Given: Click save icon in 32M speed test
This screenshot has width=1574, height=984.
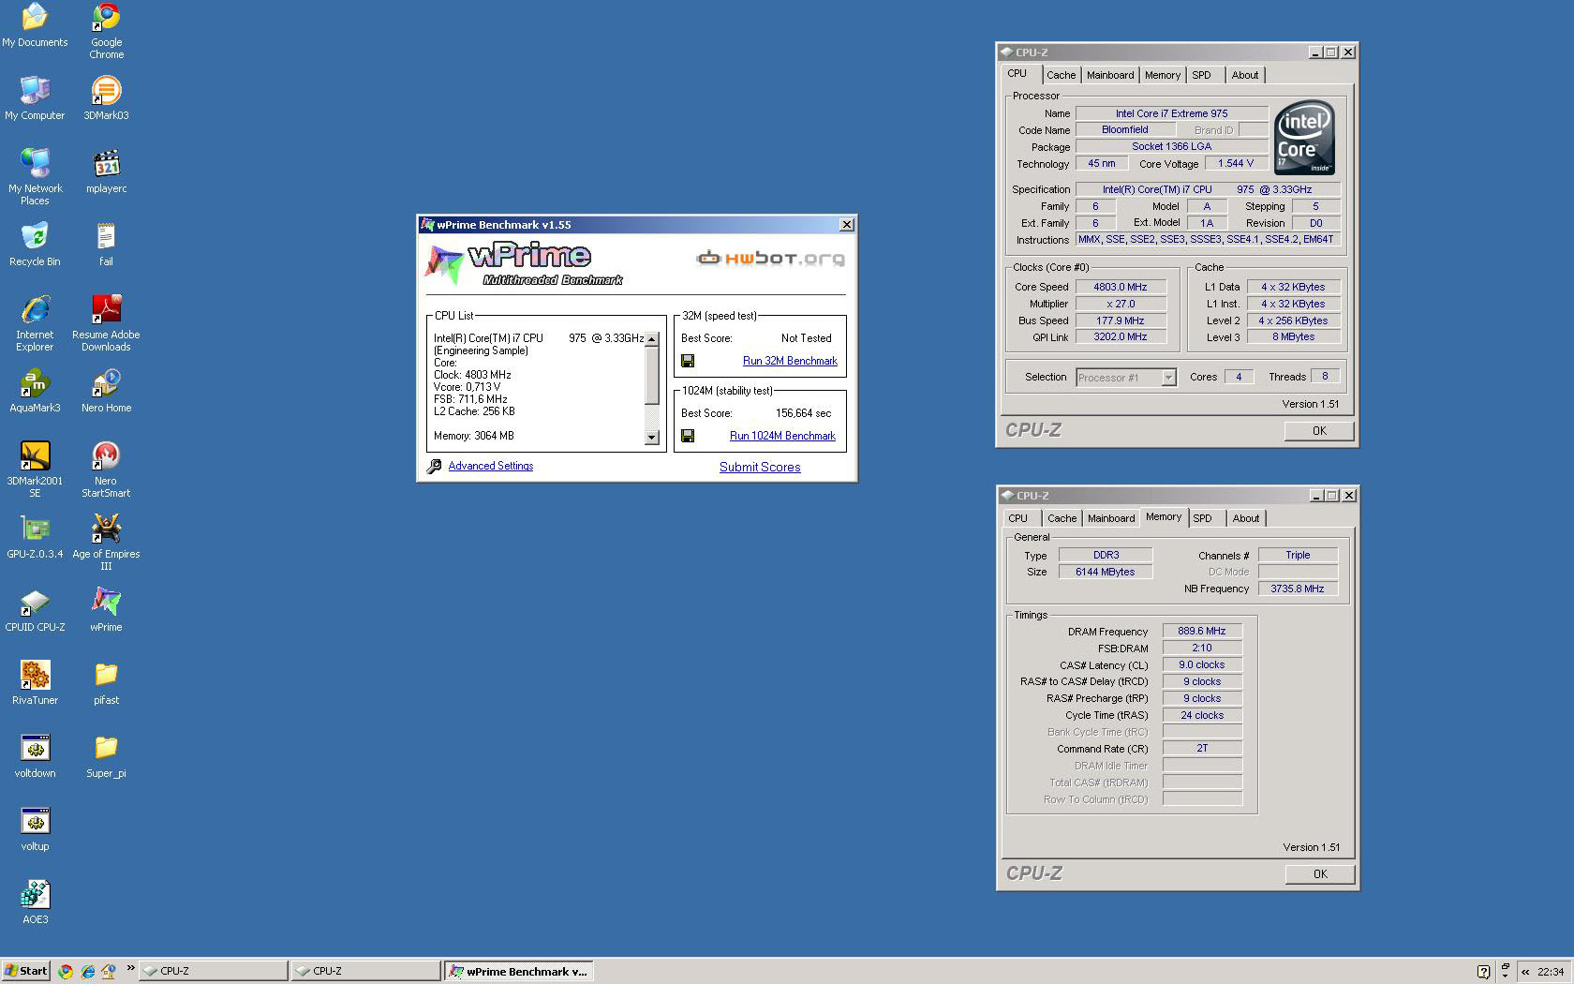Looking at the screenshot, I should pyautogui.click(x=688, y=361).
